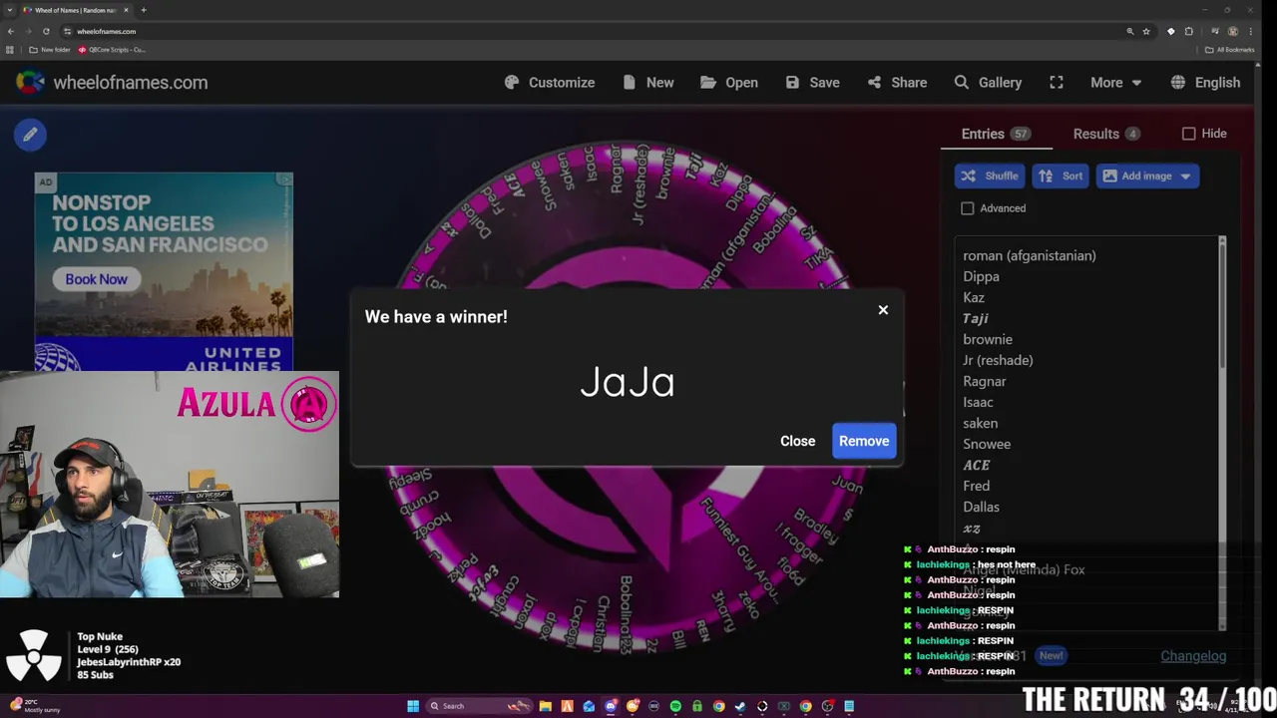Screen dimensions: 1277x718
Task: Click the Remove button in winner dialog
Action: tap(864, 441)
